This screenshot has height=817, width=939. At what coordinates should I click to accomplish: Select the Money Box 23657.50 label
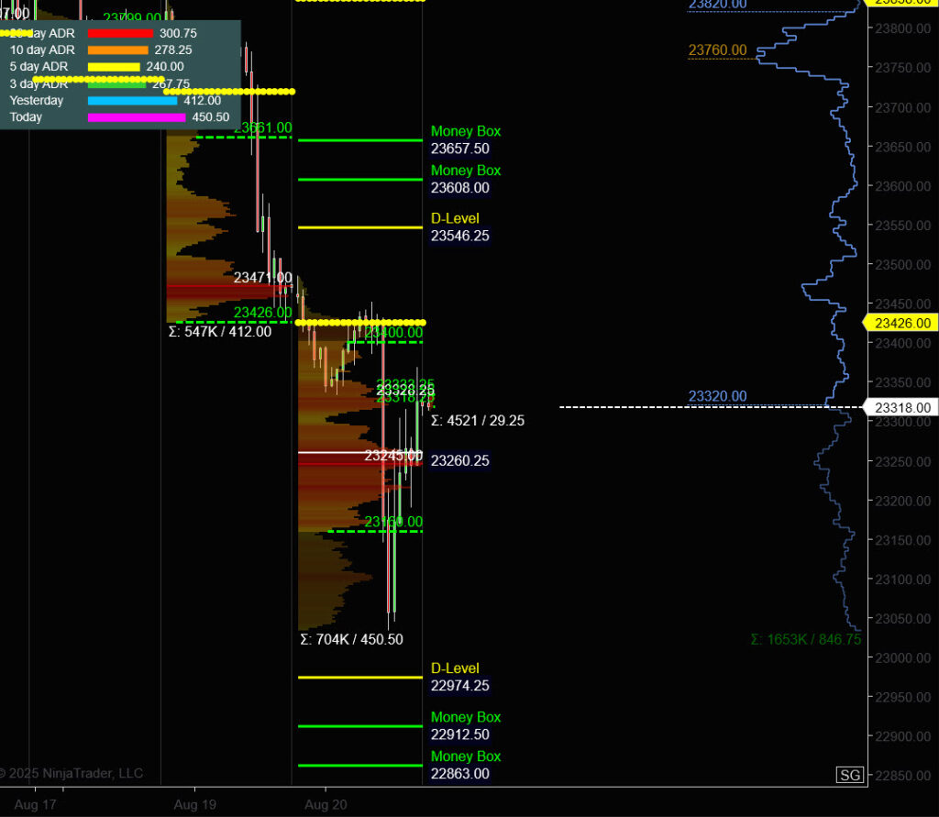[x=466, y=140]
